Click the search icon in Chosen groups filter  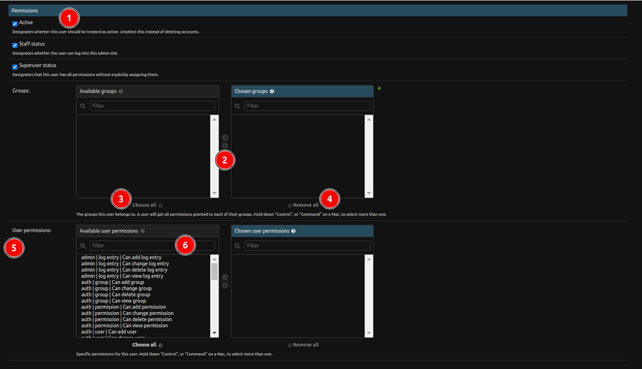[237, 105]
